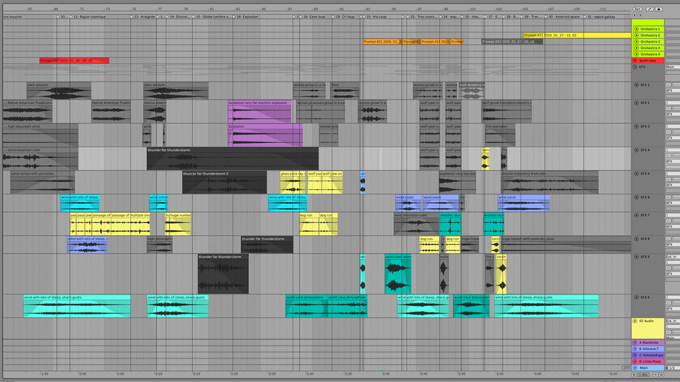Click bar 83 on the beat ruler

pyautogui.click(x=237, y=9)
